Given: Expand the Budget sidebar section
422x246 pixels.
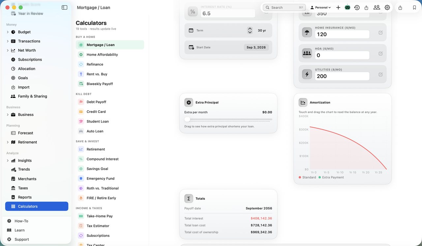Looking at the screenshot, I should click(8, 32).
